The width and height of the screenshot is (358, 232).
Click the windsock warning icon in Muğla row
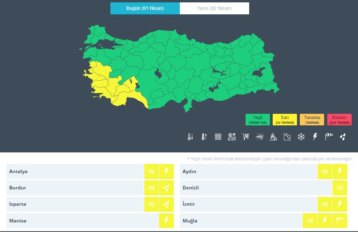340,220
